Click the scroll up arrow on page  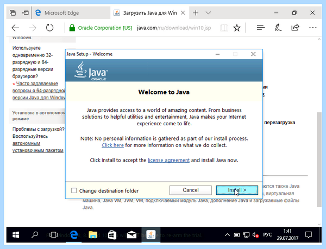coord(319,39)
